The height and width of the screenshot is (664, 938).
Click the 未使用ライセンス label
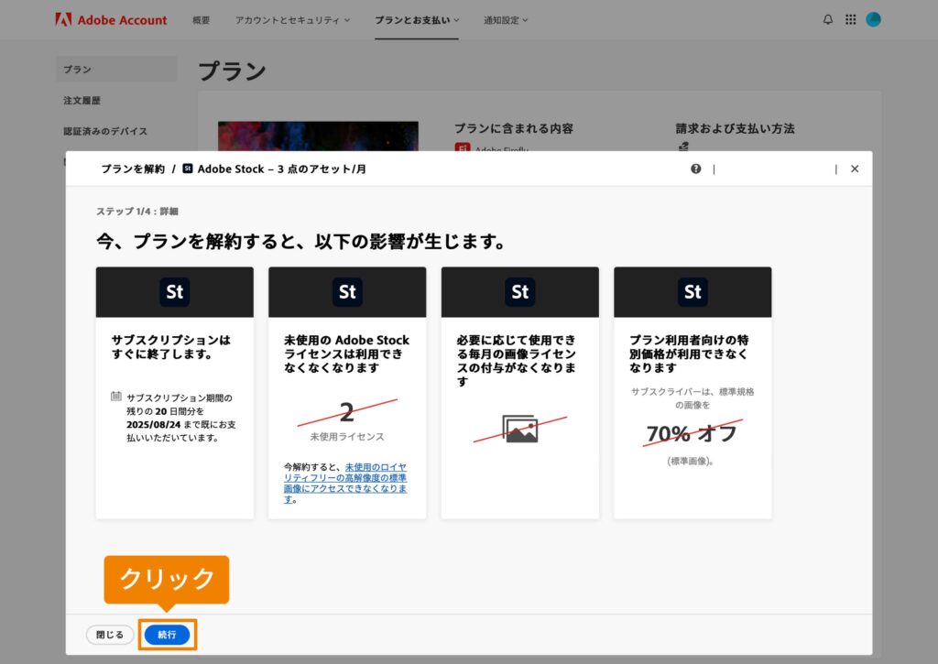pos(347,437)
